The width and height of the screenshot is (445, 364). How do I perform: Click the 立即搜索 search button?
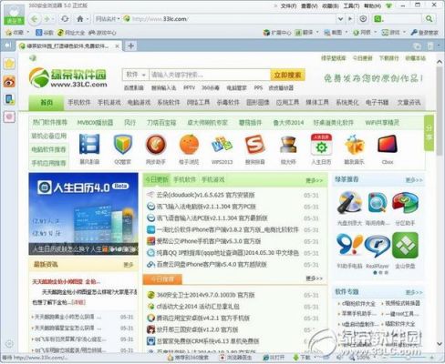(x=287, y=75)
